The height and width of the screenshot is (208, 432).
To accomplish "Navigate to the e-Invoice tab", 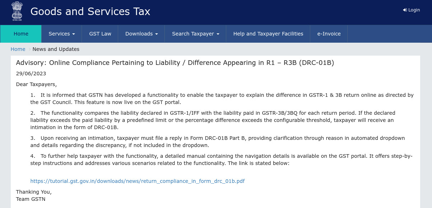I will [329, 34].
